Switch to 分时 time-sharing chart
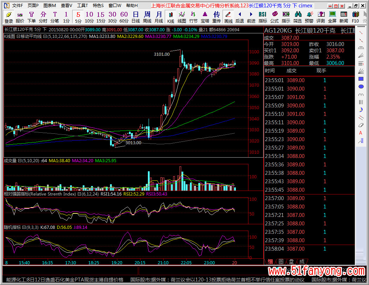Viewport: 369px width, 285px height. click(x=43, y=17)
